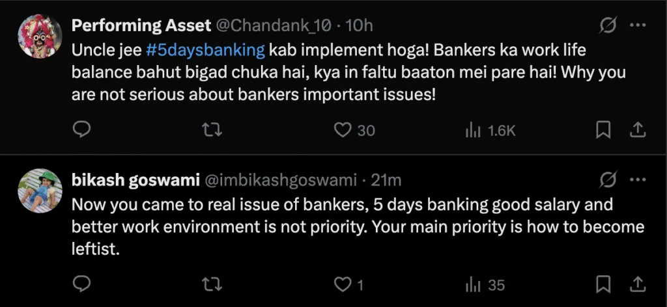Open Grok icon on bikash goswami tweet
The height and width of the screenshot is (307, 667).
pyautogui.click(x=608, y=179)
